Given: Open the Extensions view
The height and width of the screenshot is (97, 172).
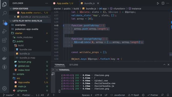Looking at the screenshot, I should point(4,40).
